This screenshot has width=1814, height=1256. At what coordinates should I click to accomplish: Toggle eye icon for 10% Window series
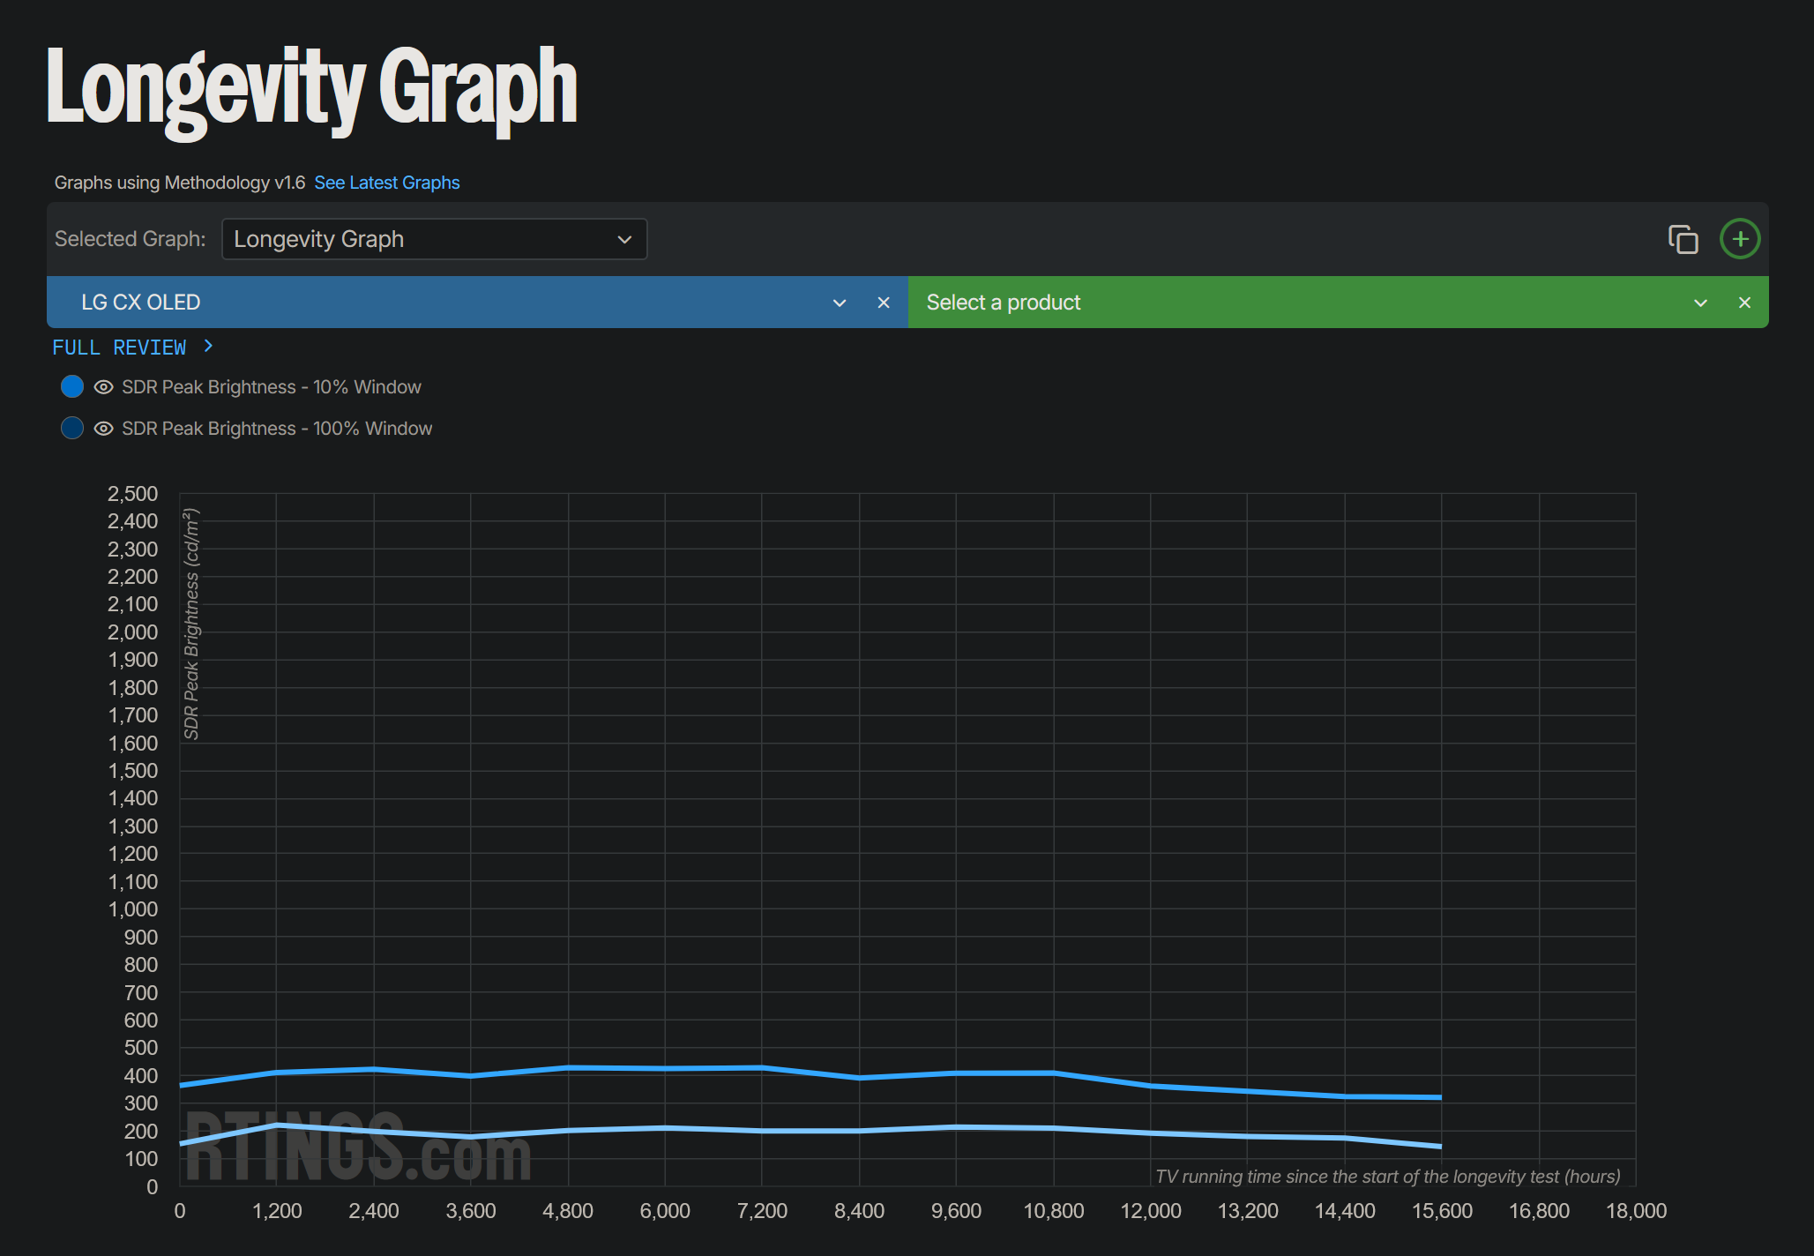click(103, 387)
